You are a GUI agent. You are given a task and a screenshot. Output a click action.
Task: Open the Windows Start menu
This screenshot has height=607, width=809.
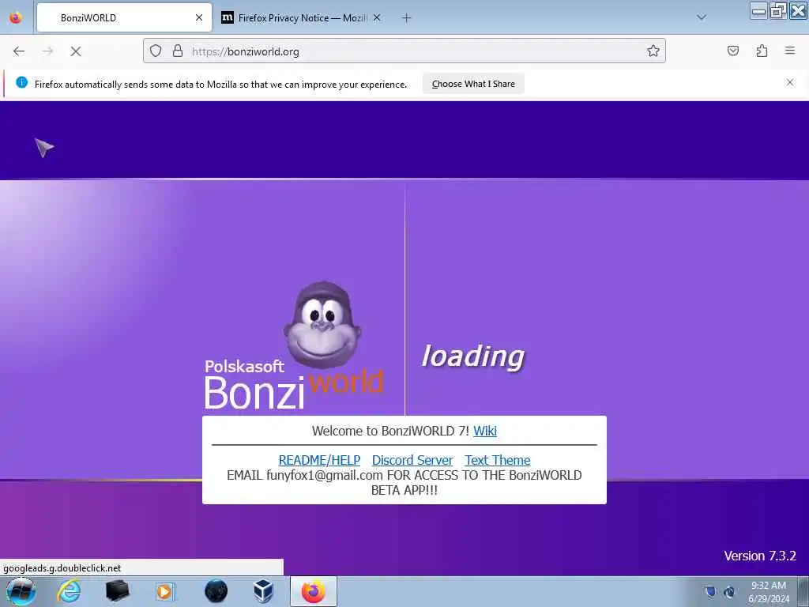(x=21, y=591)
